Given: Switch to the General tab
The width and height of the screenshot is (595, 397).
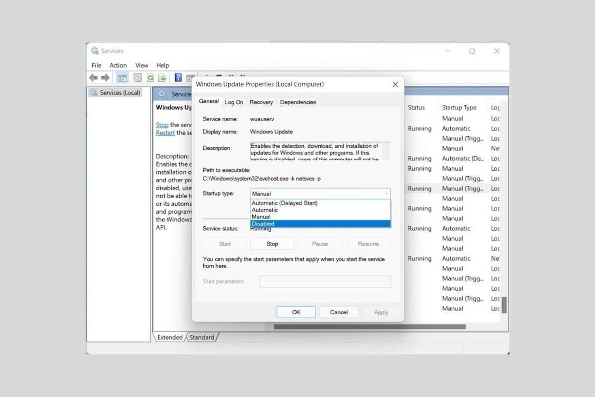Looking at the screenshot, I should coord(209,101).
